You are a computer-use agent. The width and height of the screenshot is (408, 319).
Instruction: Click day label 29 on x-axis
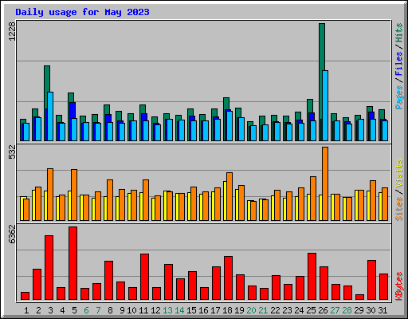coord(359,310)
